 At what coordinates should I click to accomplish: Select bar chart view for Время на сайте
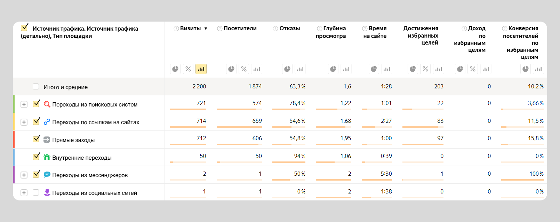pyautogui.click(x=387, y=69)
